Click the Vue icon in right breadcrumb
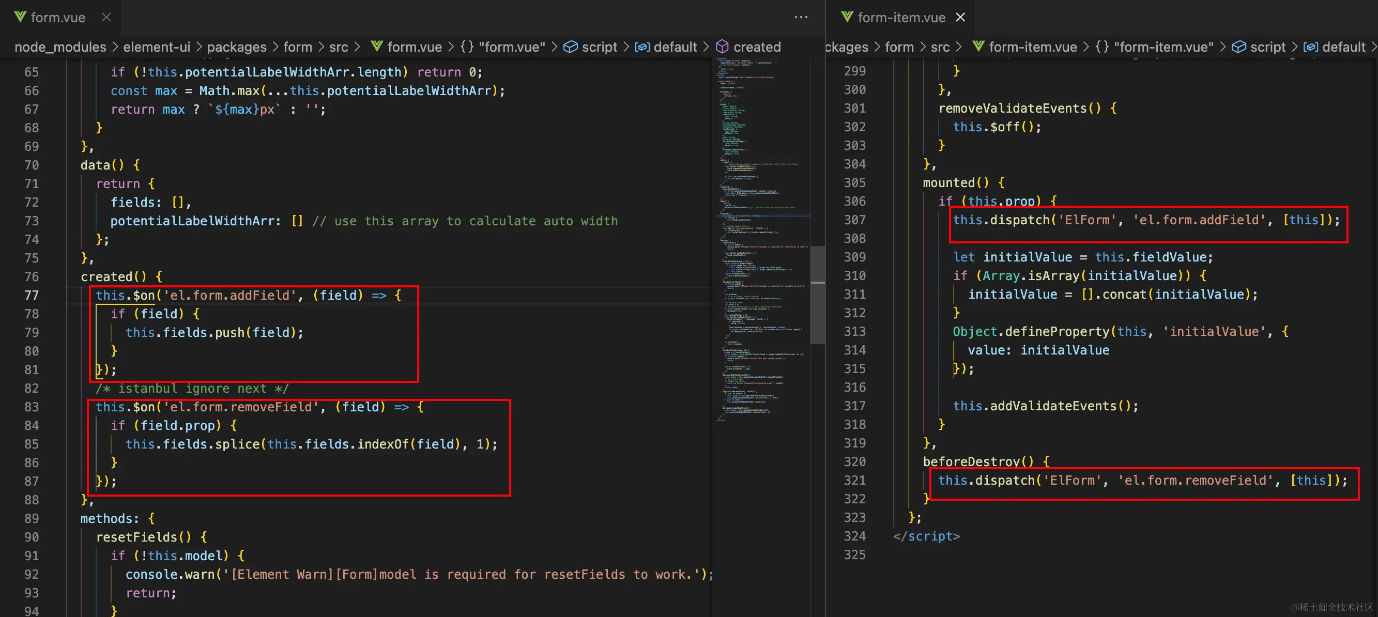Viewport: 1378px width, 617px height. click(x=978, y=47)
